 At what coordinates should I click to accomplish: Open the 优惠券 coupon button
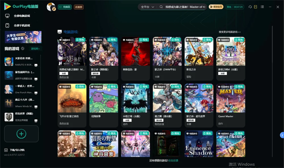pos(79,7)
